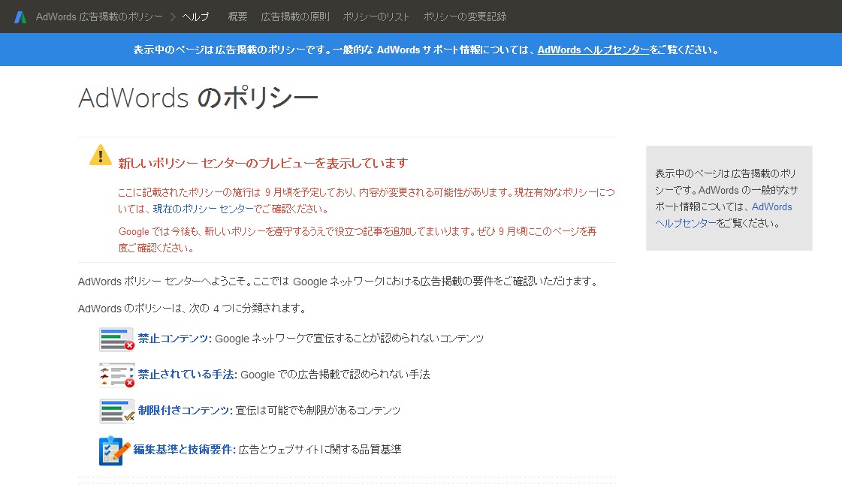Image resolution: width=842 pixels, height=488 pixels.
Task: Click the yellow warning triangle icon
Action: click(x=101, y=155)
